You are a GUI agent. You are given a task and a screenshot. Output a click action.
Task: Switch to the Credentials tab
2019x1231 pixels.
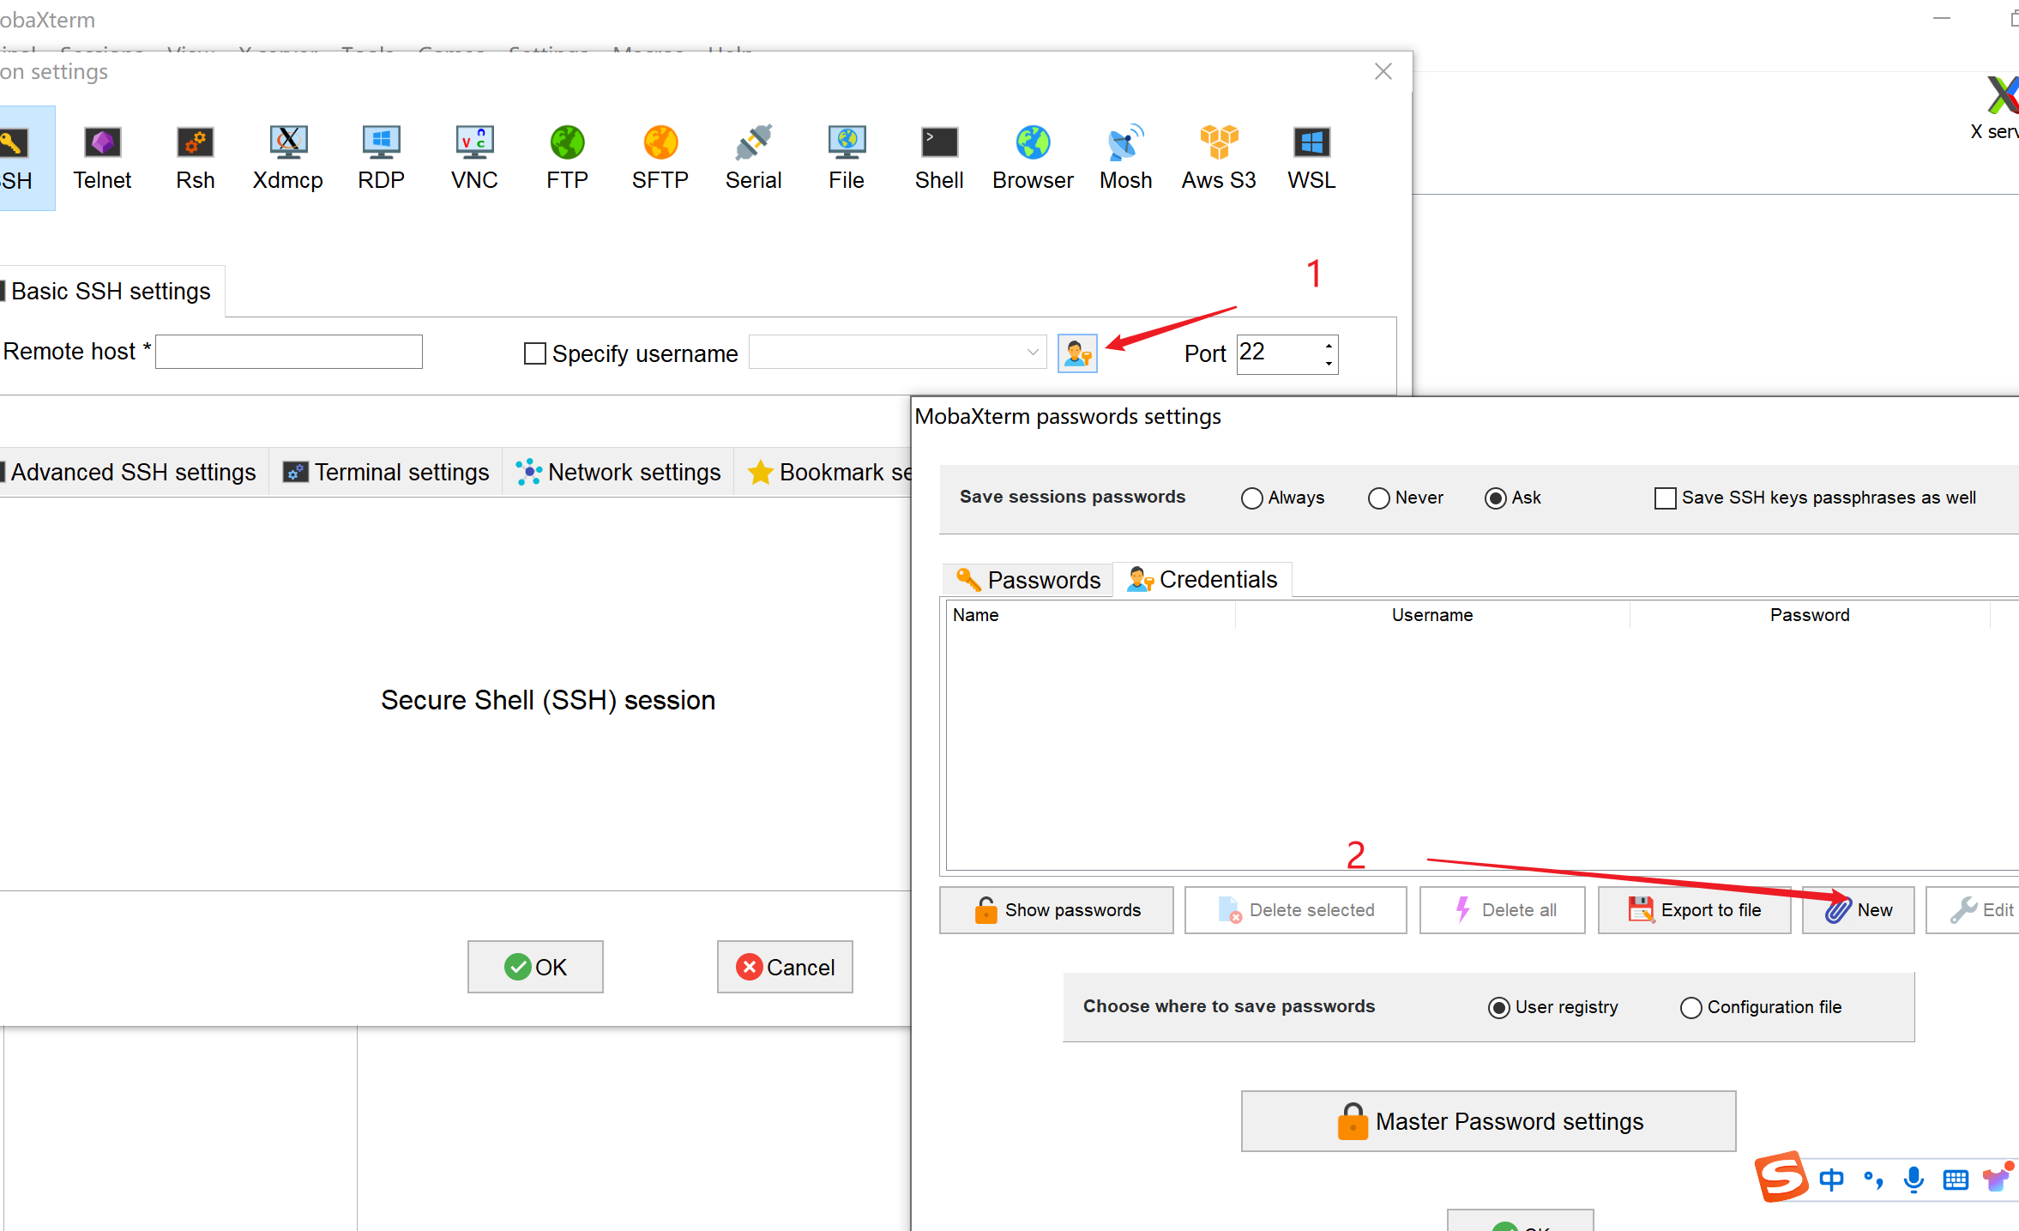pos(1202,580)
